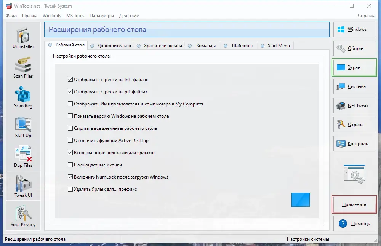
Task: Click the Windows label on the Windows button
Action: (x=357, y=29)
